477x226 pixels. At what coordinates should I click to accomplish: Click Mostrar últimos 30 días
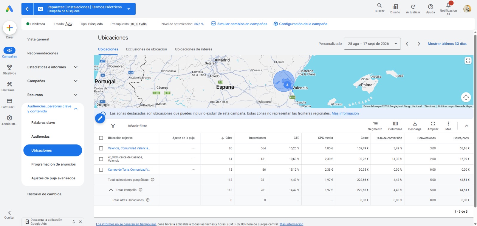(x=447, y=44)
